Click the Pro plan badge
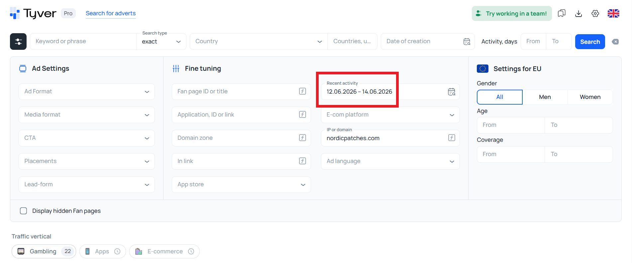Image resolution: width=632 pixels, height=263 pixels. click(68, 13)
